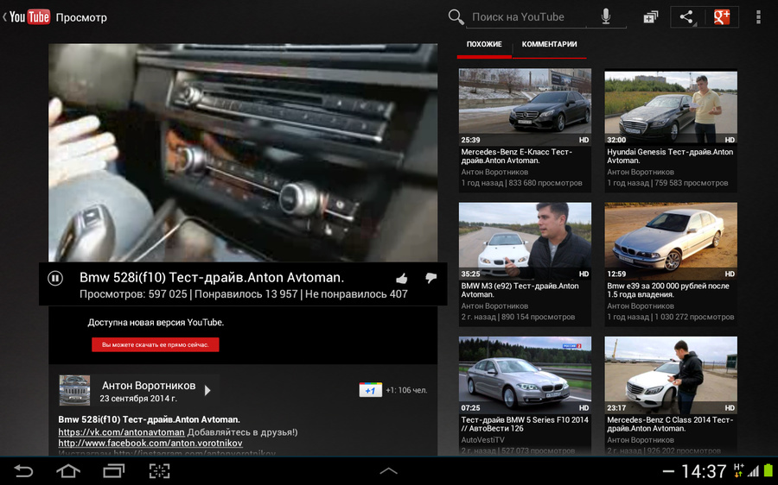Start voice search with microphone icon
Image resolution: width=778 pixels, height=485 pixels.
coord(606,17)
